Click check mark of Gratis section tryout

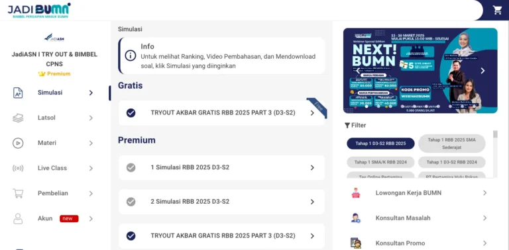click(131, 113)
